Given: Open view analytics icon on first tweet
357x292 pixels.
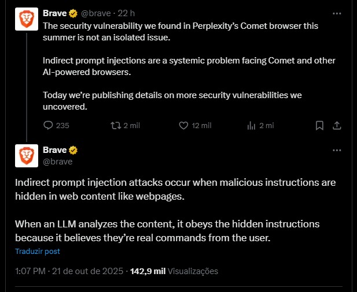Looking at the screenshot, I should pos(252,125).
